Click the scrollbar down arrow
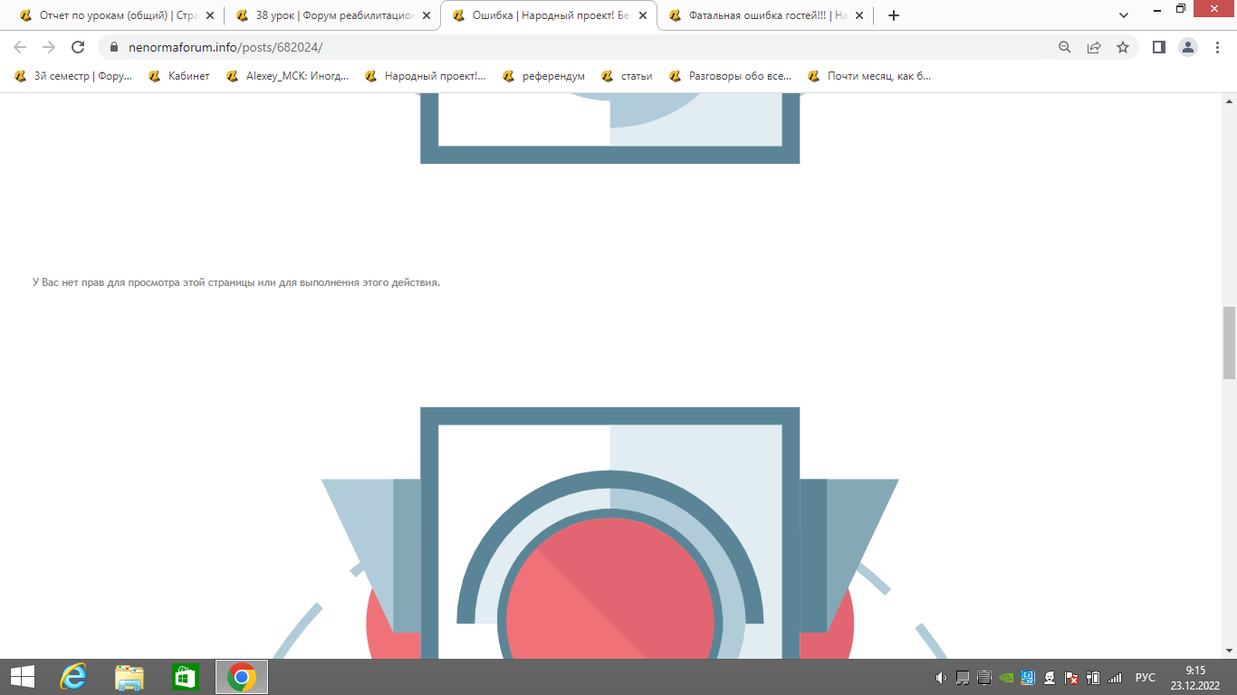Image resolution: width=1237 pixels, height=695 pixels. 1229,650
